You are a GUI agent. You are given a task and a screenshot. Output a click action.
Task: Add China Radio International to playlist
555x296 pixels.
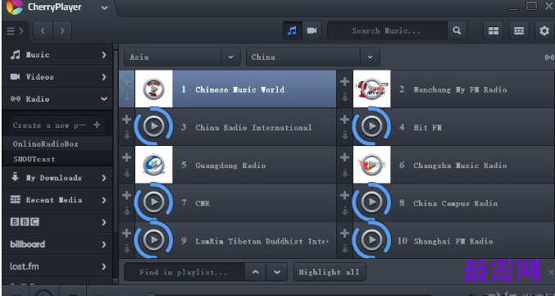pos(127,120)
